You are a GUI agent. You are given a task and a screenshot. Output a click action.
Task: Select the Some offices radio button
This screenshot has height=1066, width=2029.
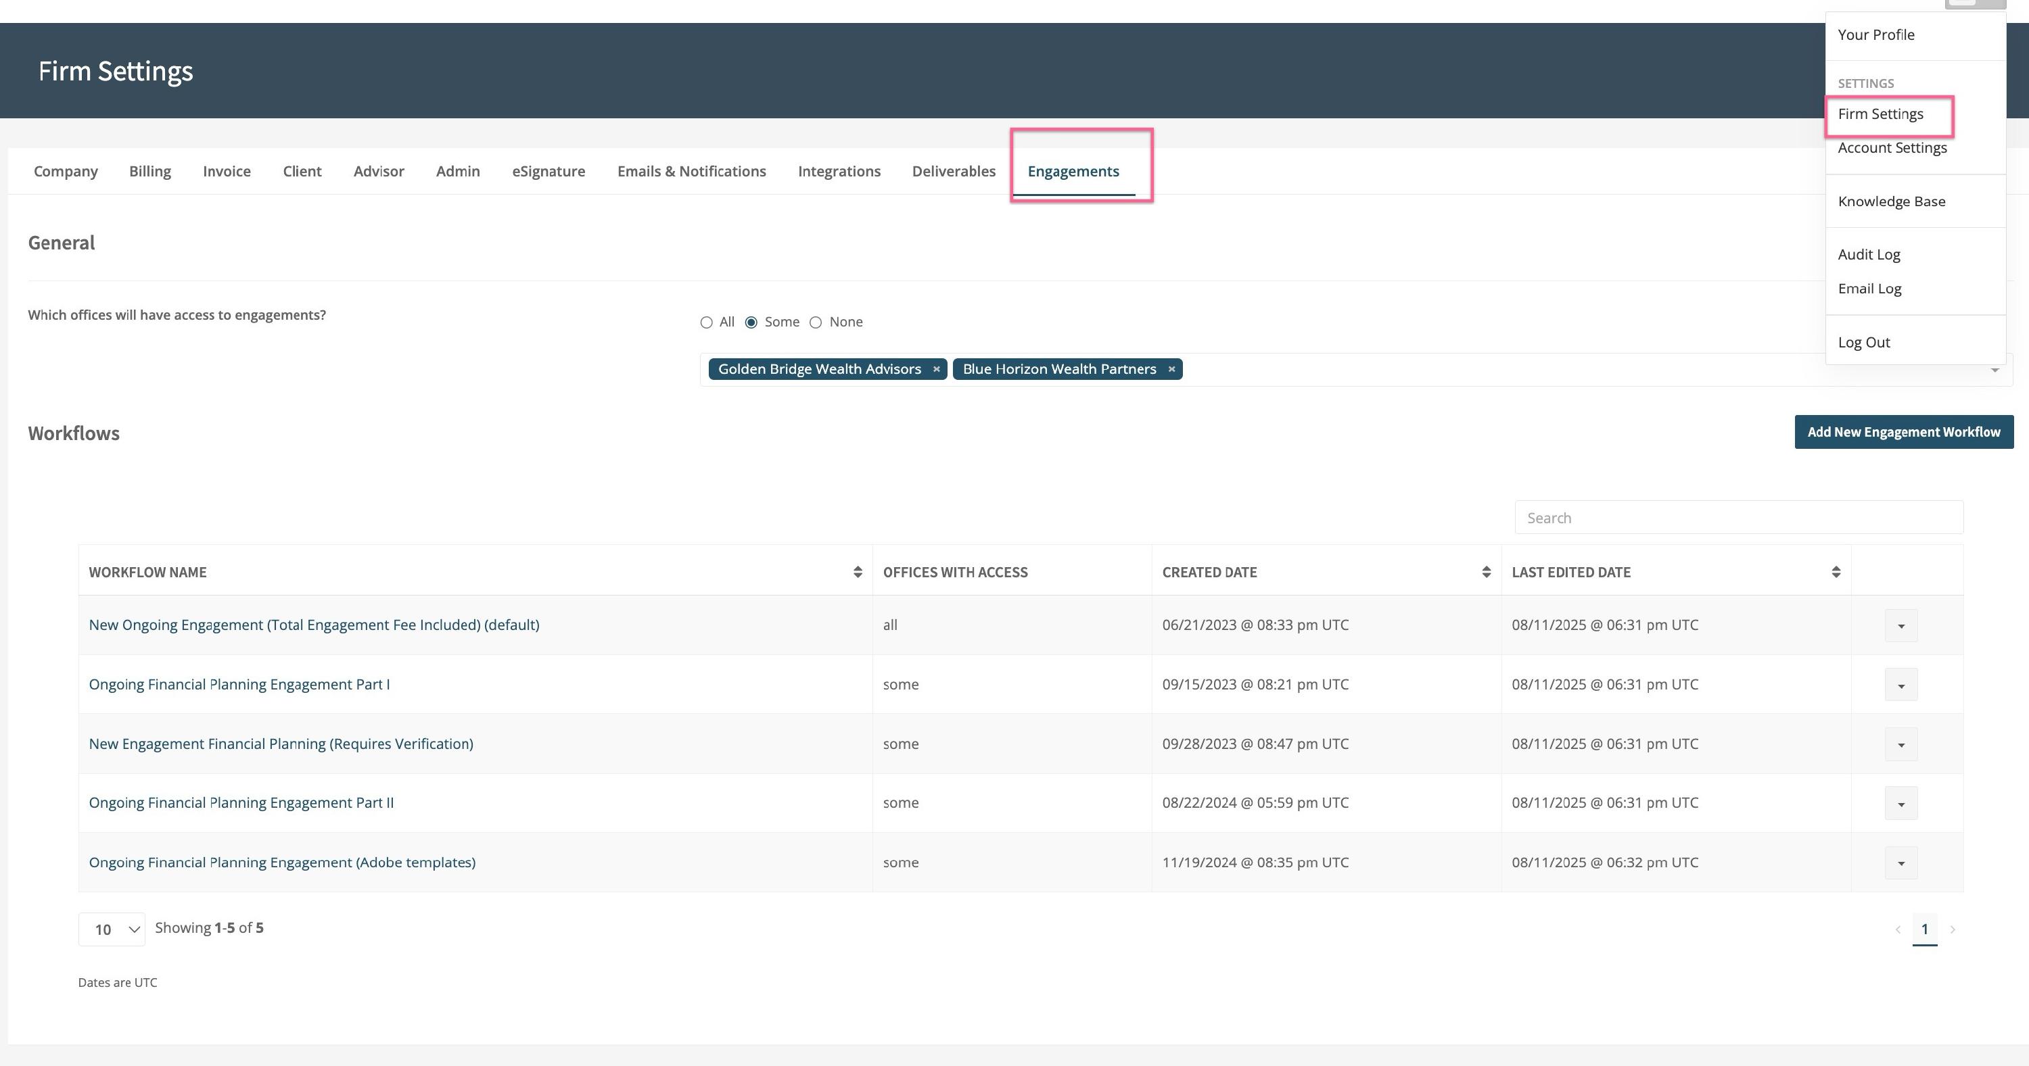pos(751,323)
